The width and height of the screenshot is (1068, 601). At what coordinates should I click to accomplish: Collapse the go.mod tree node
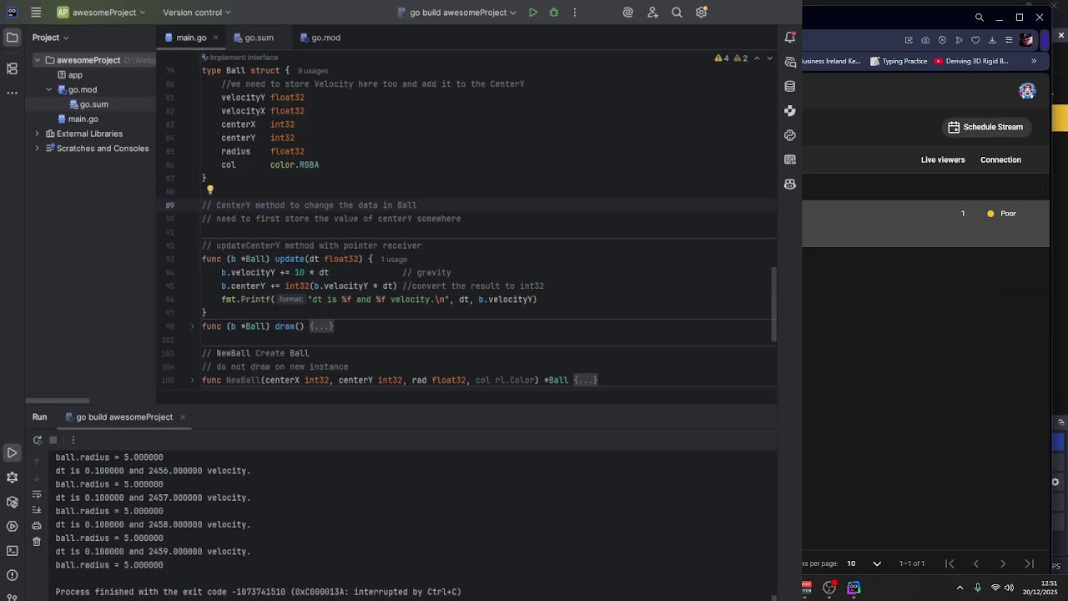coord(49,89)
